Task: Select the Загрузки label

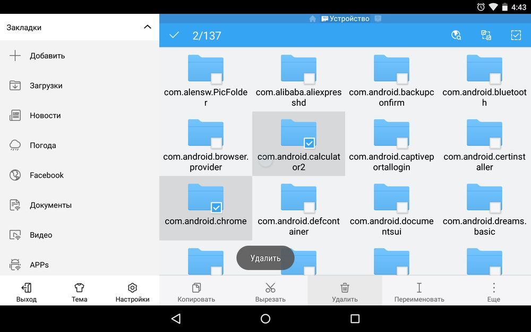Action: coord(46,86)
